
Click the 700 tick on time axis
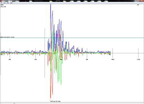[35, 60]
